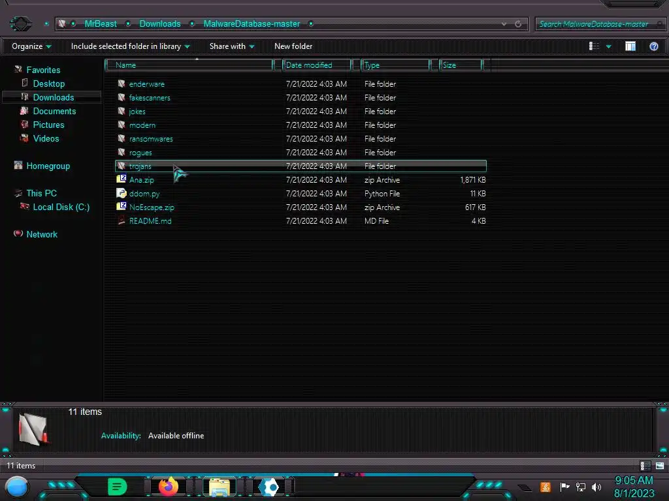Viewport: 669px width, 501px height.
Task: Click in the Search MalwareDatabase-master field
Action: (600, 24)
